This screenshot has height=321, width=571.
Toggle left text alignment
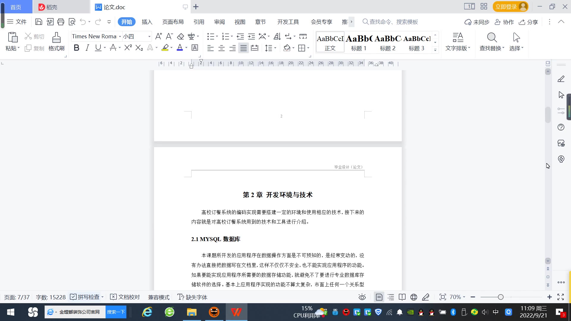(x=211, y=48)
